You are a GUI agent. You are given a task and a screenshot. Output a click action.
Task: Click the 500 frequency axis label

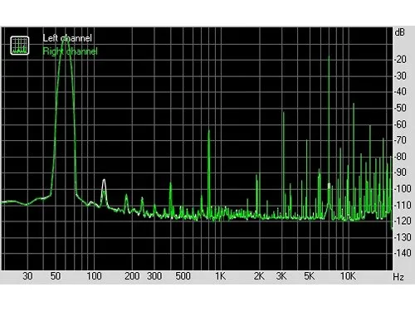click(x=183, y=276)
